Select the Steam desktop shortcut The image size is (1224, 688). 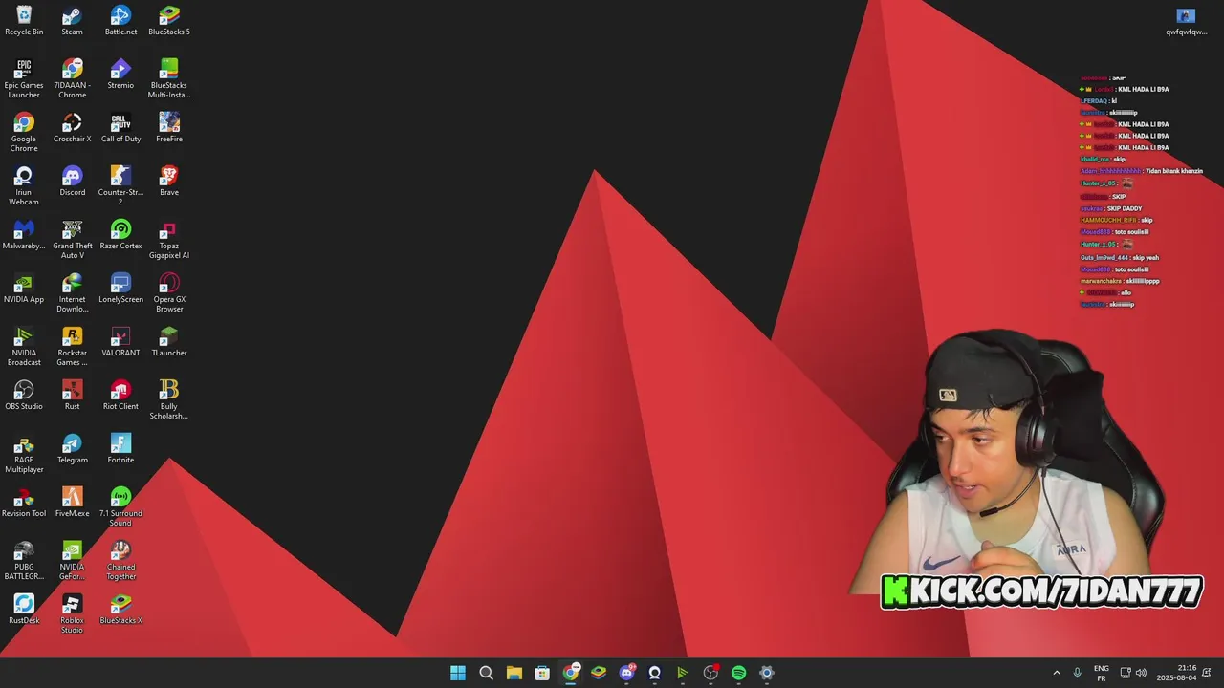73,21
